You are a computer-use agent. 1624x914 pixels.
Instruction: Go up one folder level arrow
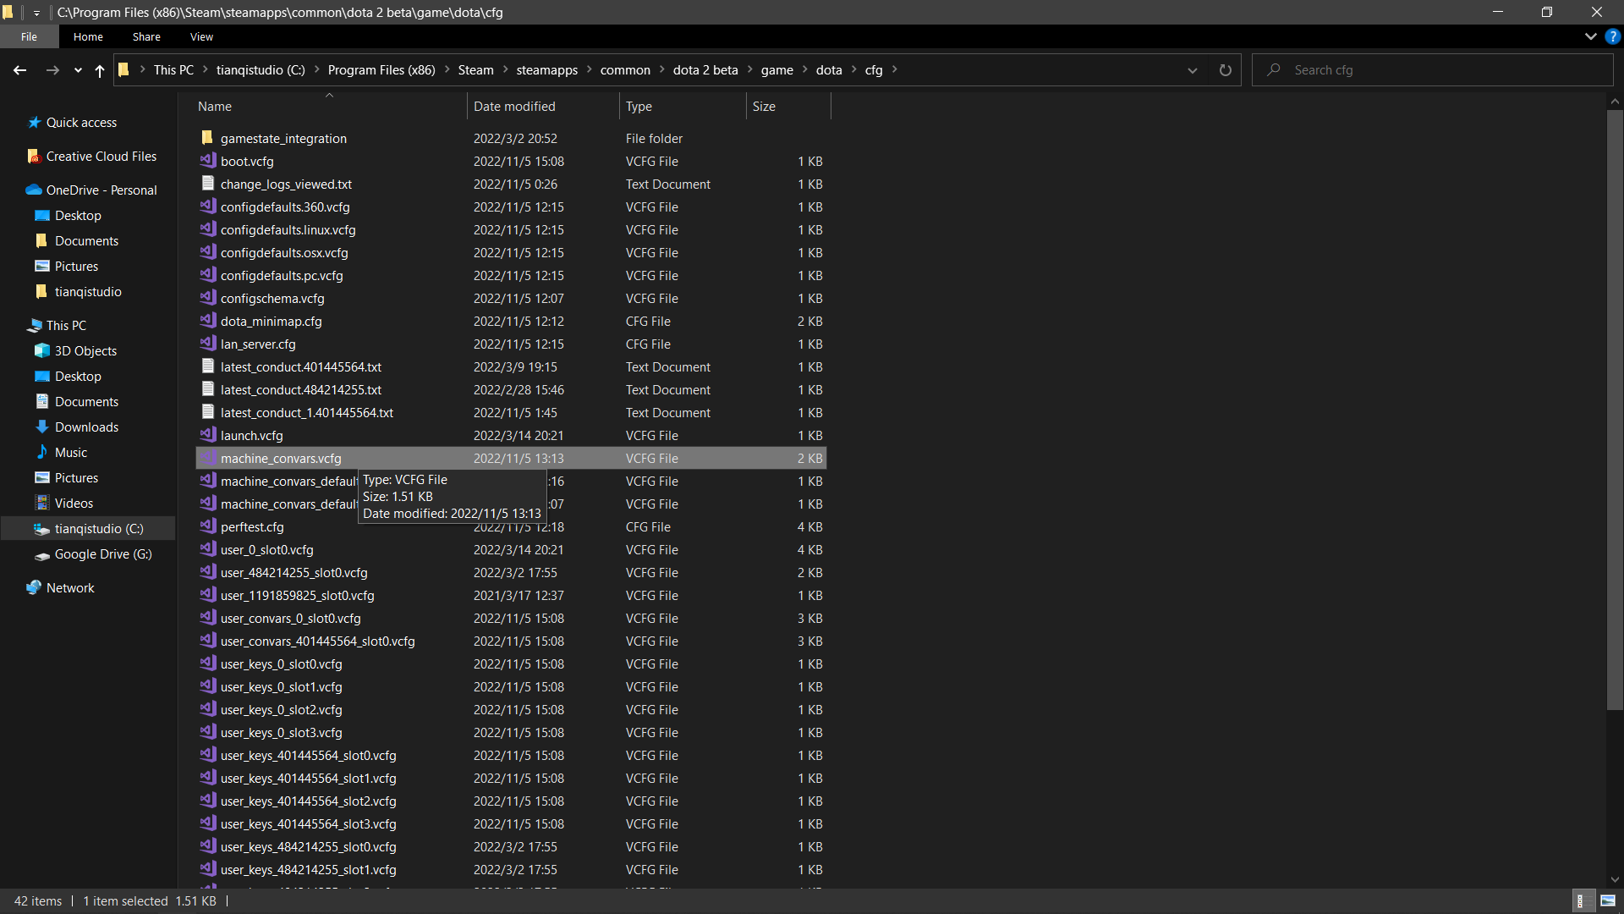coord(100,70)
